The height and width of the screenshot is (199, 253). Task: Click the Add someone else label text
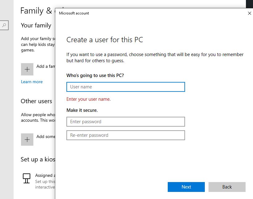pyautogui.click(x=46, y=136)
